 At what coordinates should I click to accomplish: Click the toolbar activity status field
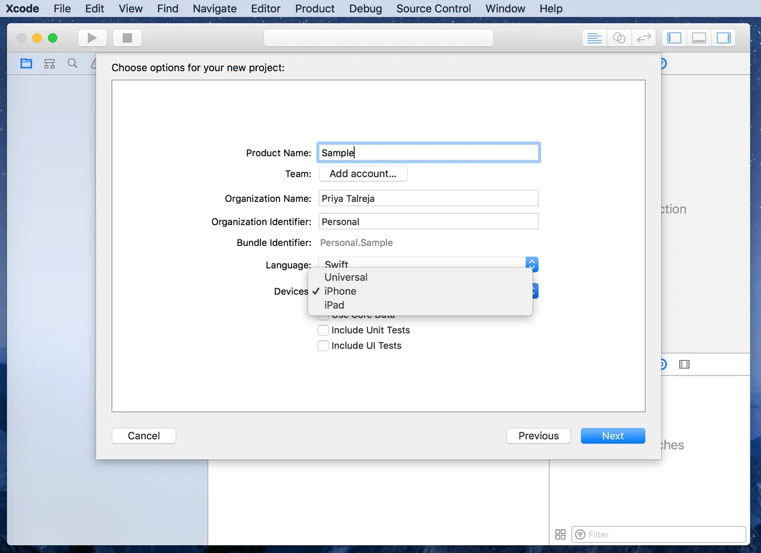click(x=379, y=38)
